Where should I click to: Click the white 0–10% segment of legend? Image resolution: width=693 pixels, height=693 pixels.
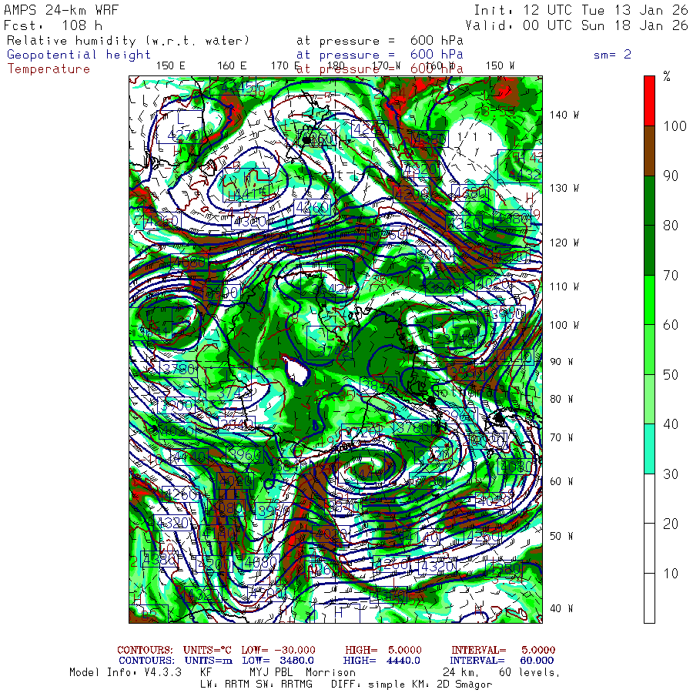649,598
